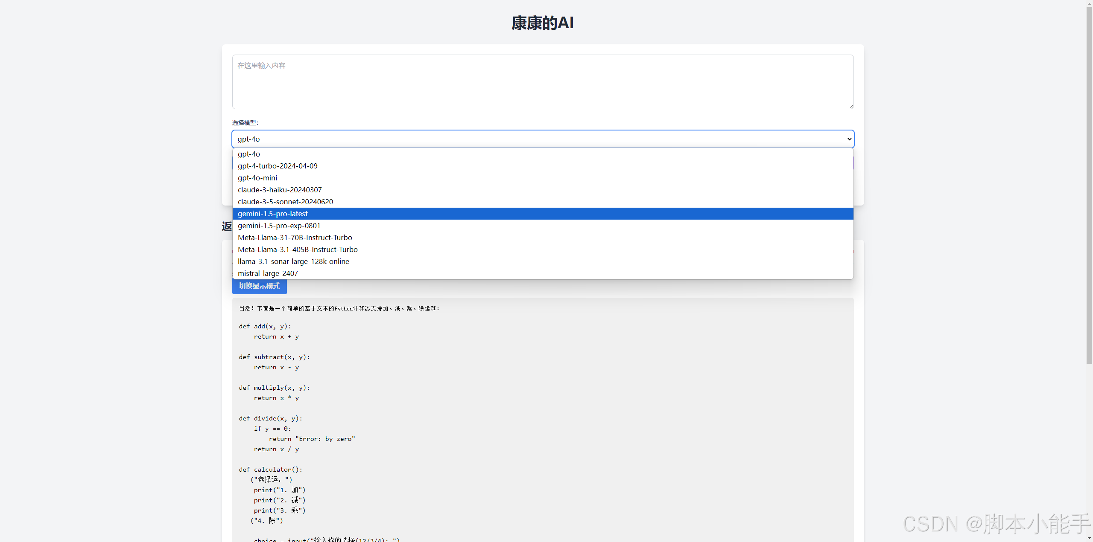This screenshot has height=542, width=1093.
Task: Pick gemini-1.5-pro-exp-0801 model
Action: tap(279, 226)
